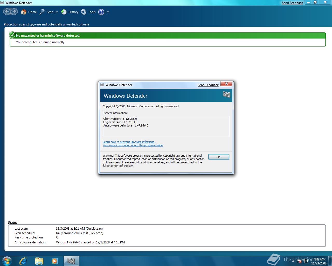The height and width of the screenshot is (266, 332).
Task: Launch Windows Media Player from taskbar
Action: pyautogui.click(x=55, y=261)
